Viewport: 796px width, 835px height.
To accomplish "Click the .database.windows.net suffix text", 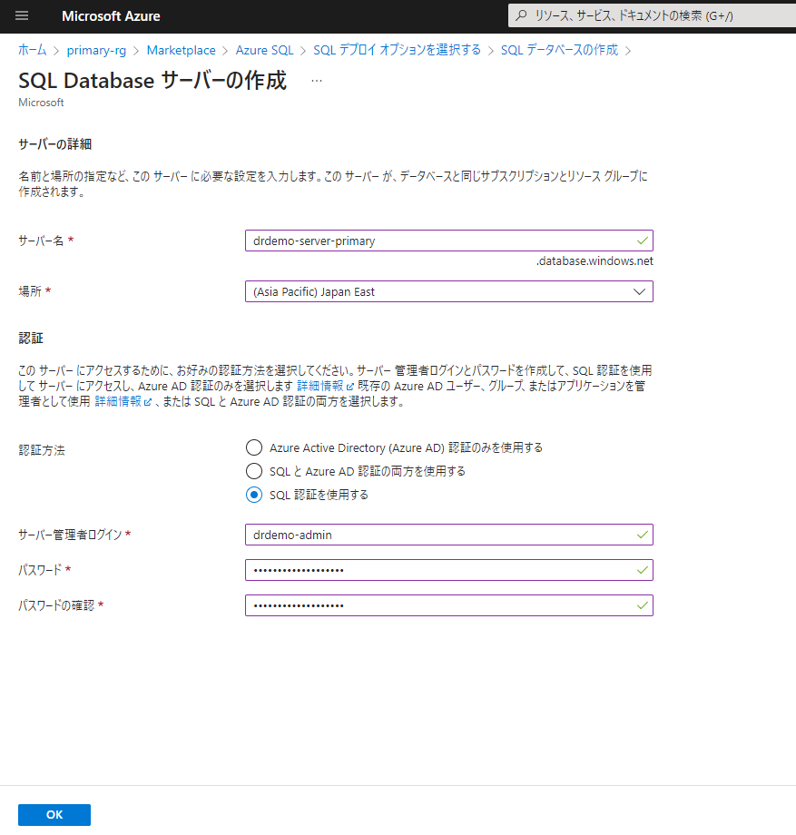I will point(595,261).
